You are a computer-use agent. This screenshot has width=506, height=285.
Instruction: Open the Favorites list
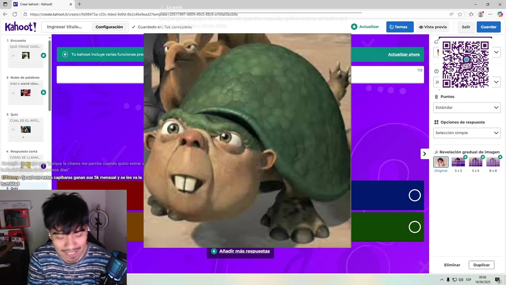point(471,14)
